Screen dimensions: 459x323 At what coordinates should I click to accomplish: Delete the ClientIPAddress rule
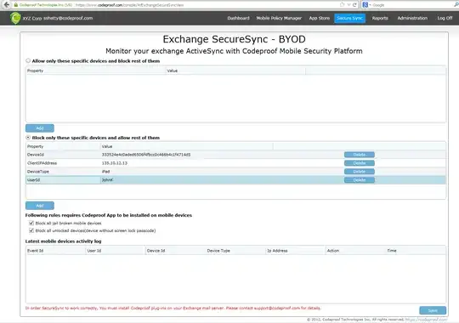[x=360, y=163]
